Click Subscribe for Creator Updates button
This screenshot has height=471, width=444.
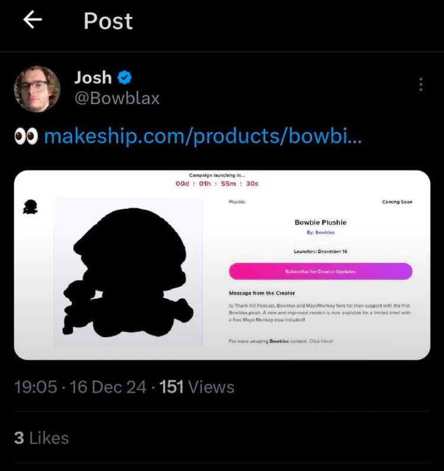coord(320,271)
